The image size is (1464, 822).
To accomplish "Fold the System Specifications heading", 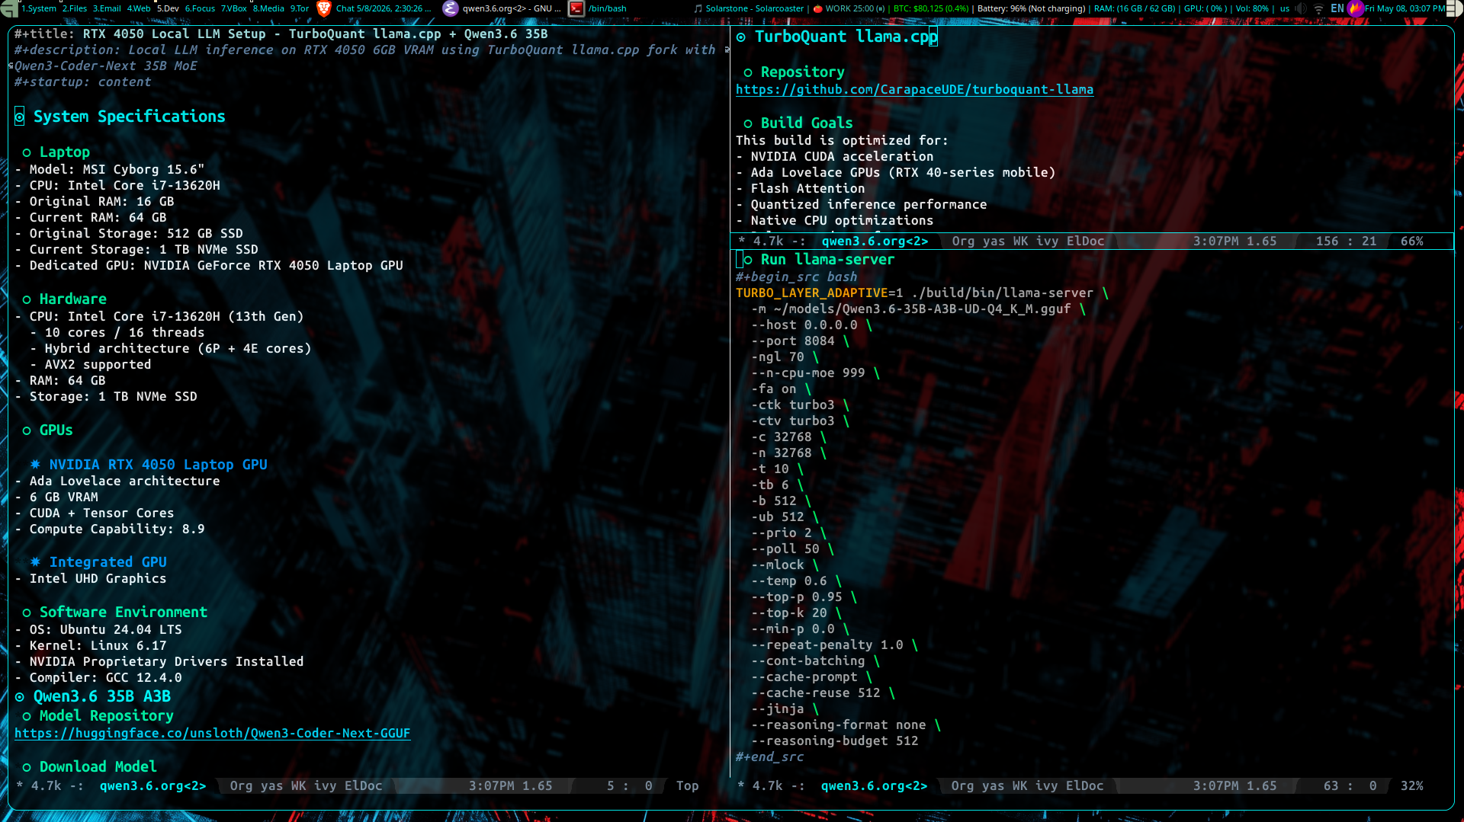I will 129,117.
